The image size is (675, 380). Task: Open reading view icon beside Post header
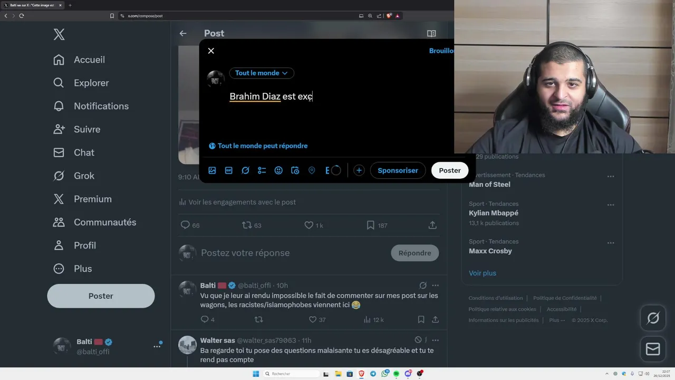431,33
